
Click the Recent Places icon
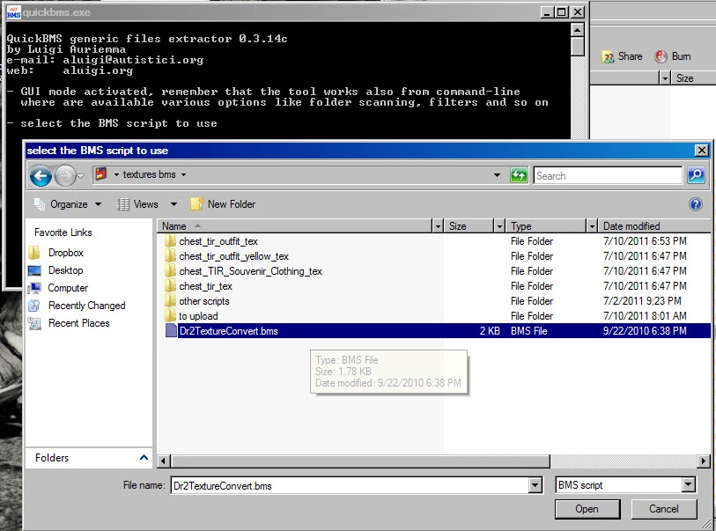tap(34, 323)
